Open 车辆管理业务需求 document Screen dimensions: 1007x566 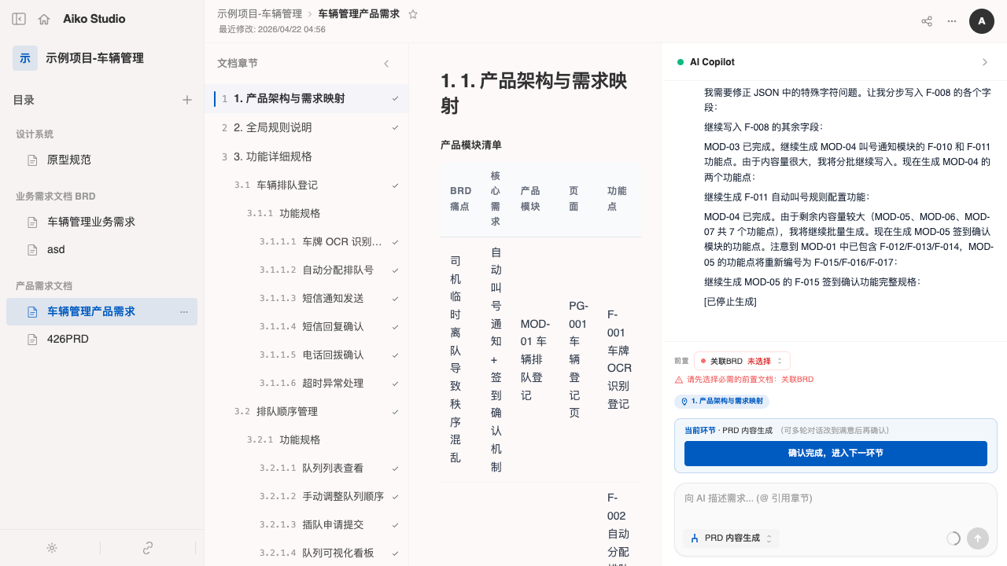(x=102, y=222)
